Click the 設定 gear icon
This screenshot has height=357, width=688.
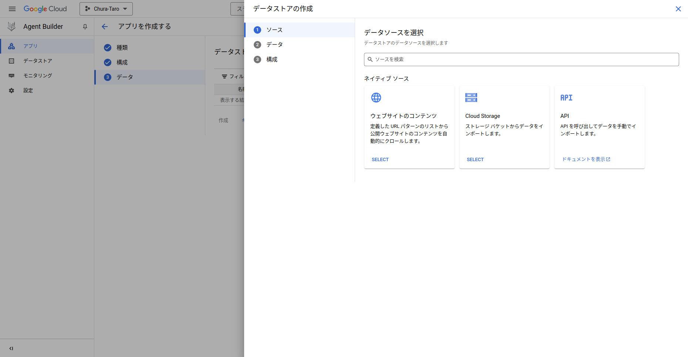click(x=11, y=91)
